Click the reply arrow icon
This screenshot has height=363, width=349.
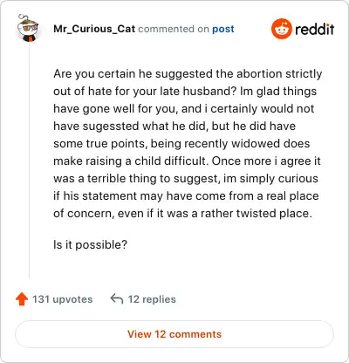[x=117, y=298]
